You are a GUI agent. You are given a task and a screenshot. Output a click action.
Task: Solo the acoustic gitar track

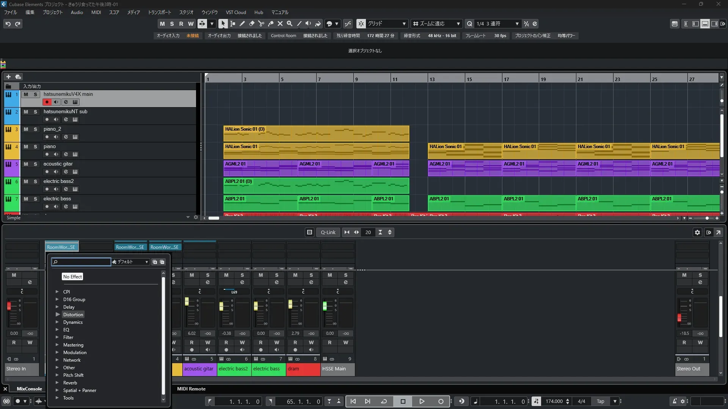(x=35, y=164)
